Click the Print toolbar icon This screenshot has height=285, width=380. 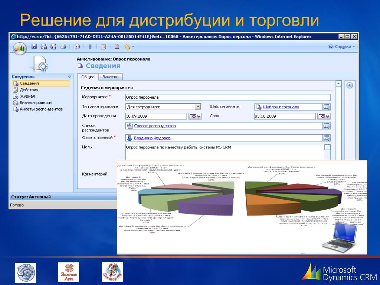click(63, 46)
